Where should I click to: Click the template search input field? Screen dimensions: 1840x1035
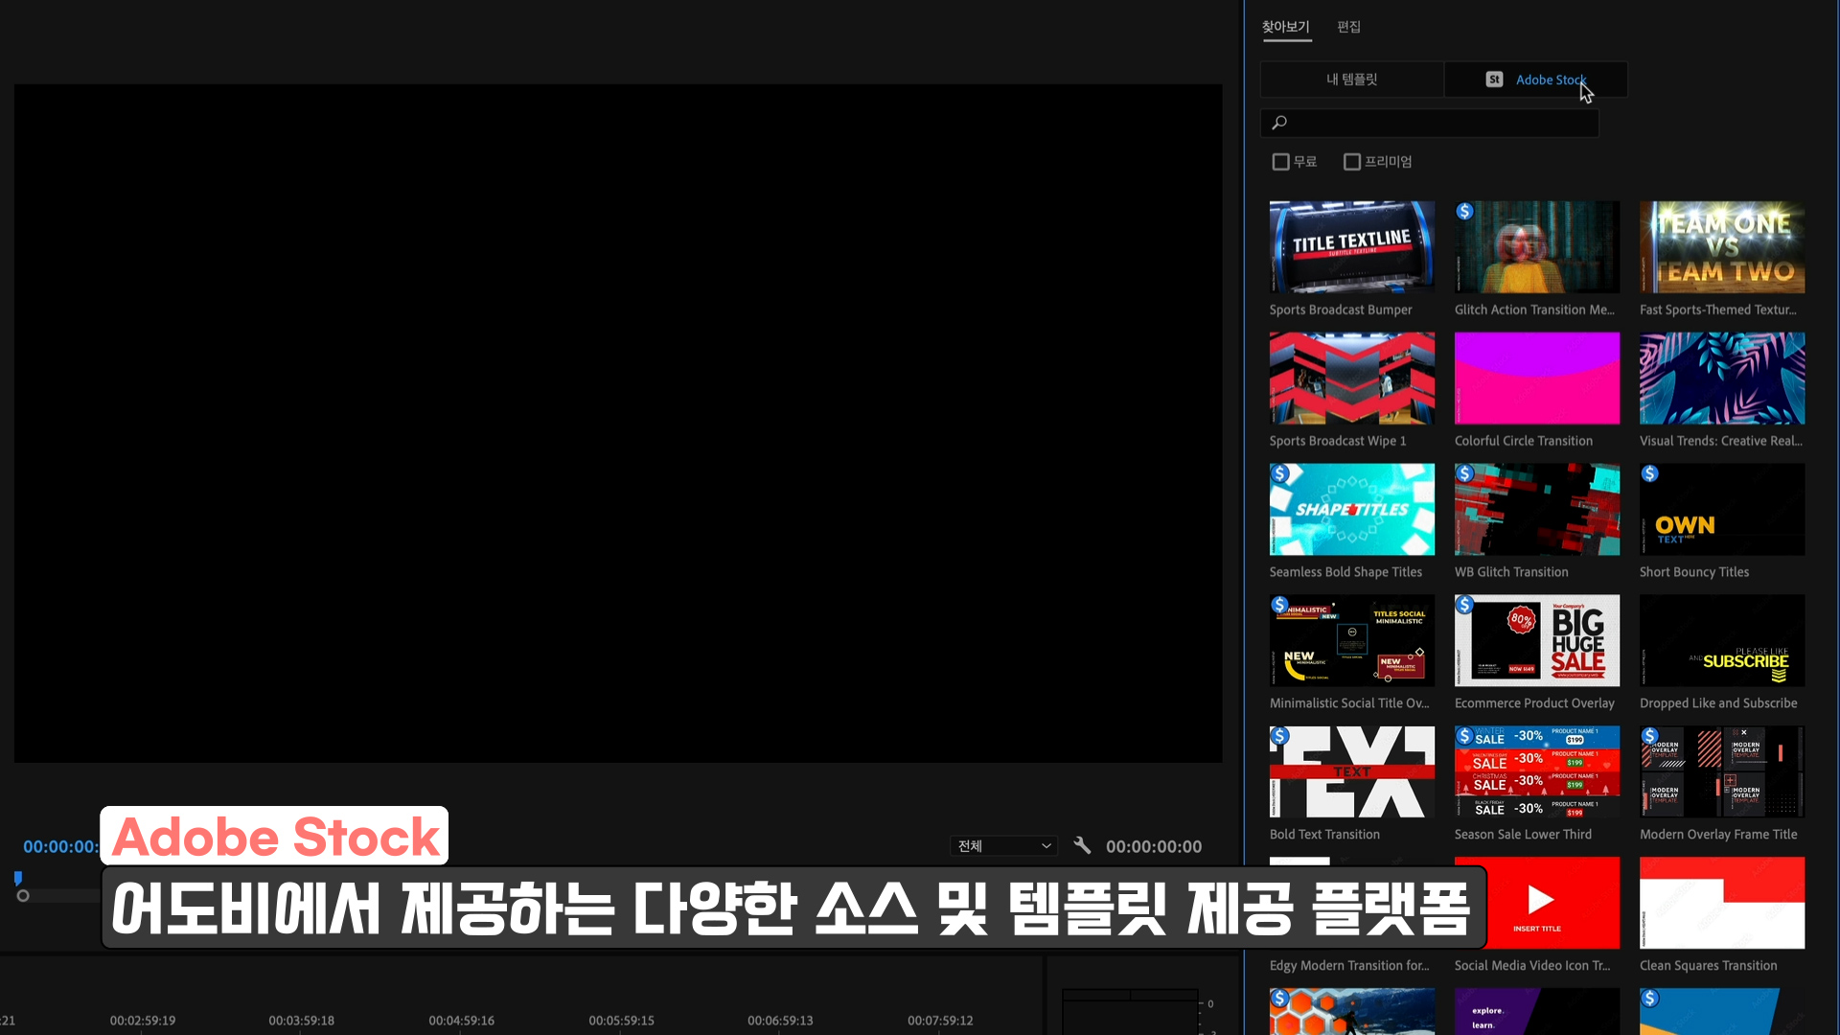[x=1437, y=123]
